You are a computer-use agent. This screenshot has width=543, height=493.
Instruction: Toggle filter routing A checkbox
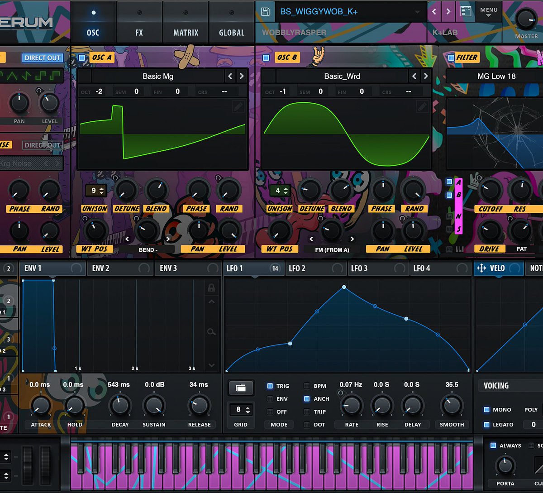click(x=449, y=182)
